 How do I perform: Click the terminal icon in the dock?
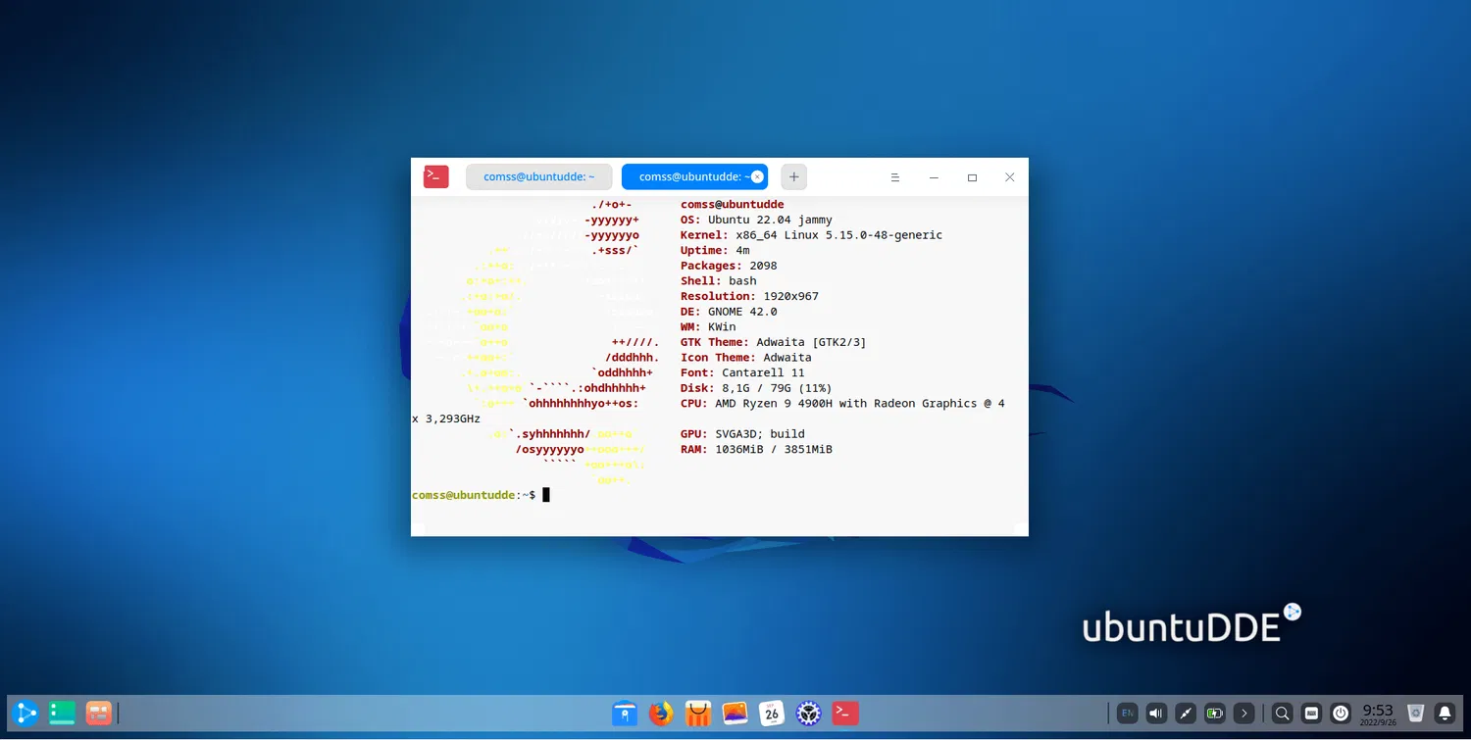coord(845,713)
